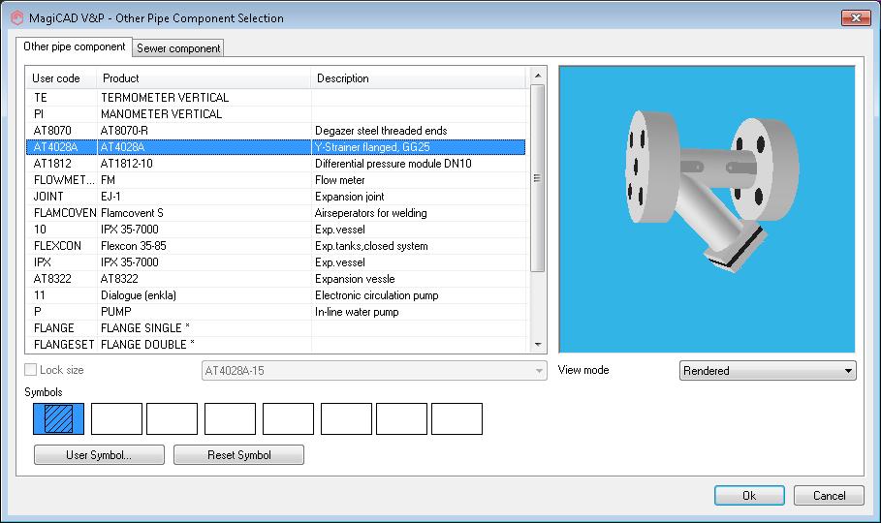This screenshot has height=523, width=881.
Task: Select the PUMP In-line water pump row
Action: coord(276,312)
